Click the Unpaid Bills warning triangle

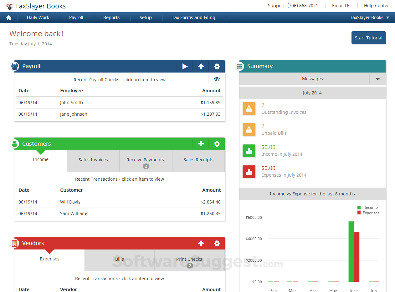tap(249, 129)
